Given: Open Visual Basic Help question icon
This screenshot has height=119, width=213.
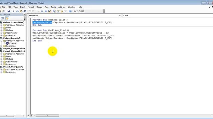Looking at the screenshot, I should (70, 11).
